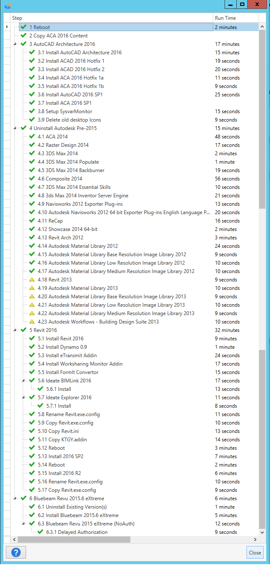Click warning icon for 4.18 Revit 2013
Screen dimensions: 270x565
coord(32,280)
